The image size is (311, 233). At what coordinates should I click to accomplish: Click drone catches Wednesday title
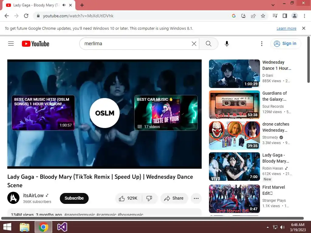tap(276, 127)
